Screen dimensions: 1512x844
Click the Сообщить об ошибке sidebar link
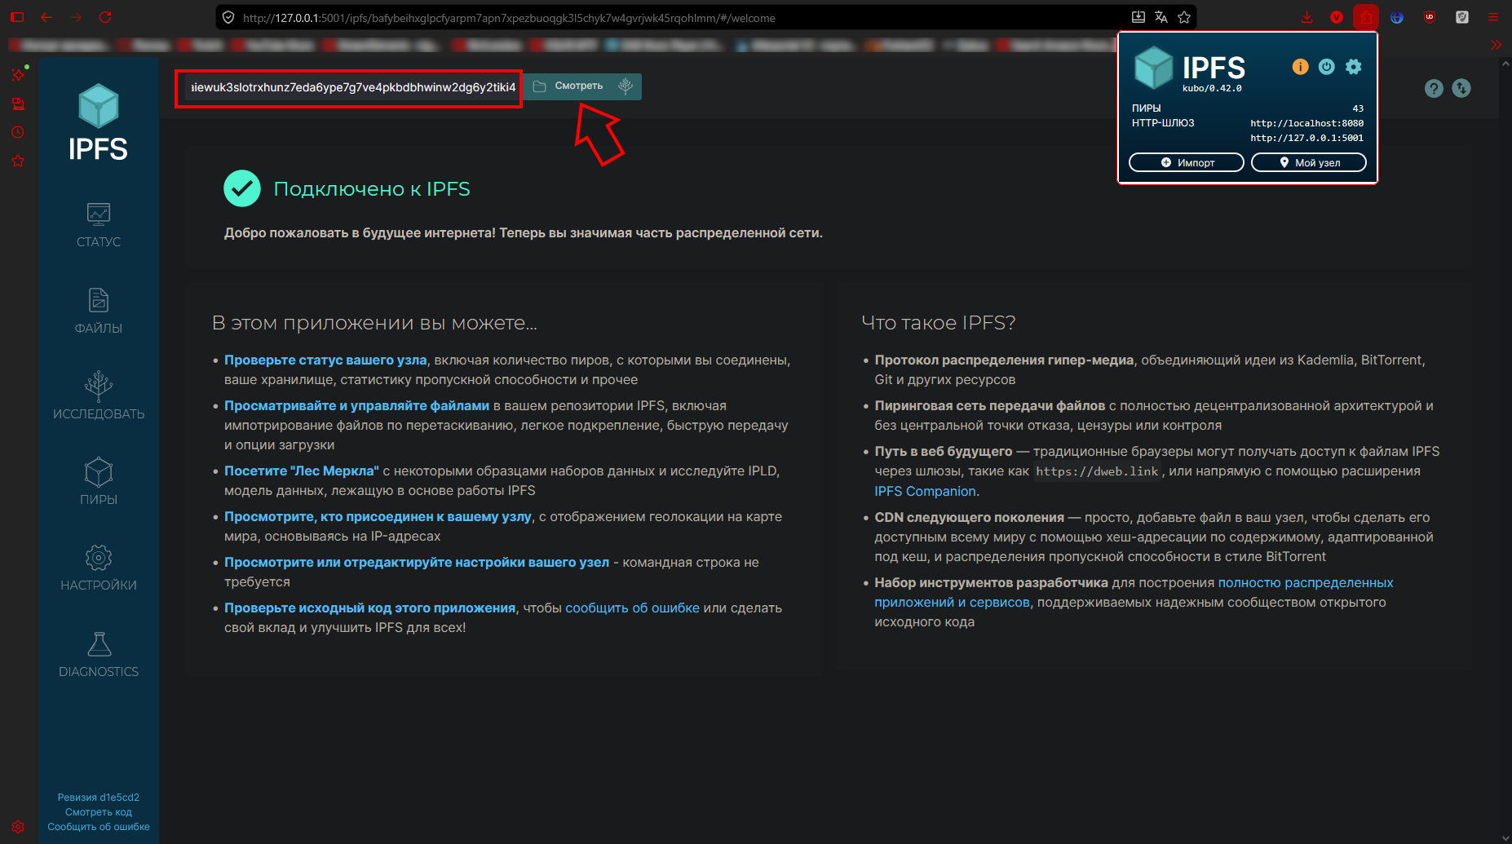click(x=99, y=827)
